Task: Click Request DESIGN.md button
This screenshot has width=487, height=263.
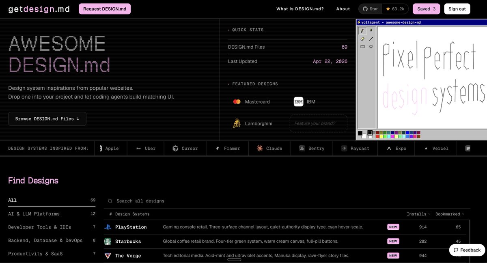Action: click(x=105, y=9)
